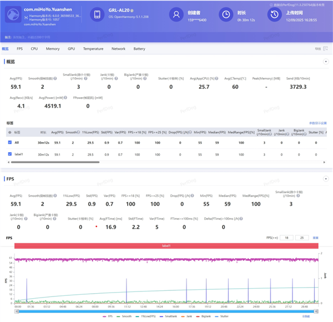This screenshot has height=322, width=333.
Task: Click the settings icon in label table header
Action: [x=9, y=133]
